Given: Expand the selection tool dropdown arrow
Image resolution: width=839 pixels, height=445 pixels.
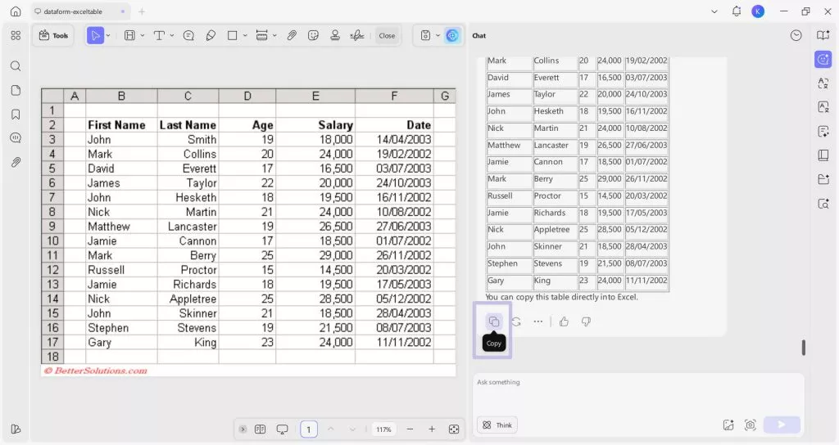Looking at the screenshot, I should (108, 36).
